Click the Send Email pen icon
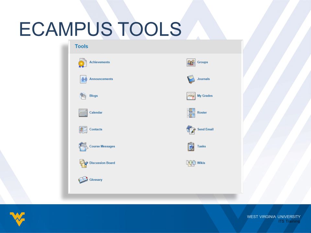This screenshot has width=311, height=233. pos(191,130)
